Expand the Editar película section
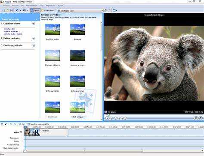The width and height of the screenshot is (204, 156). tap(34, 38)
